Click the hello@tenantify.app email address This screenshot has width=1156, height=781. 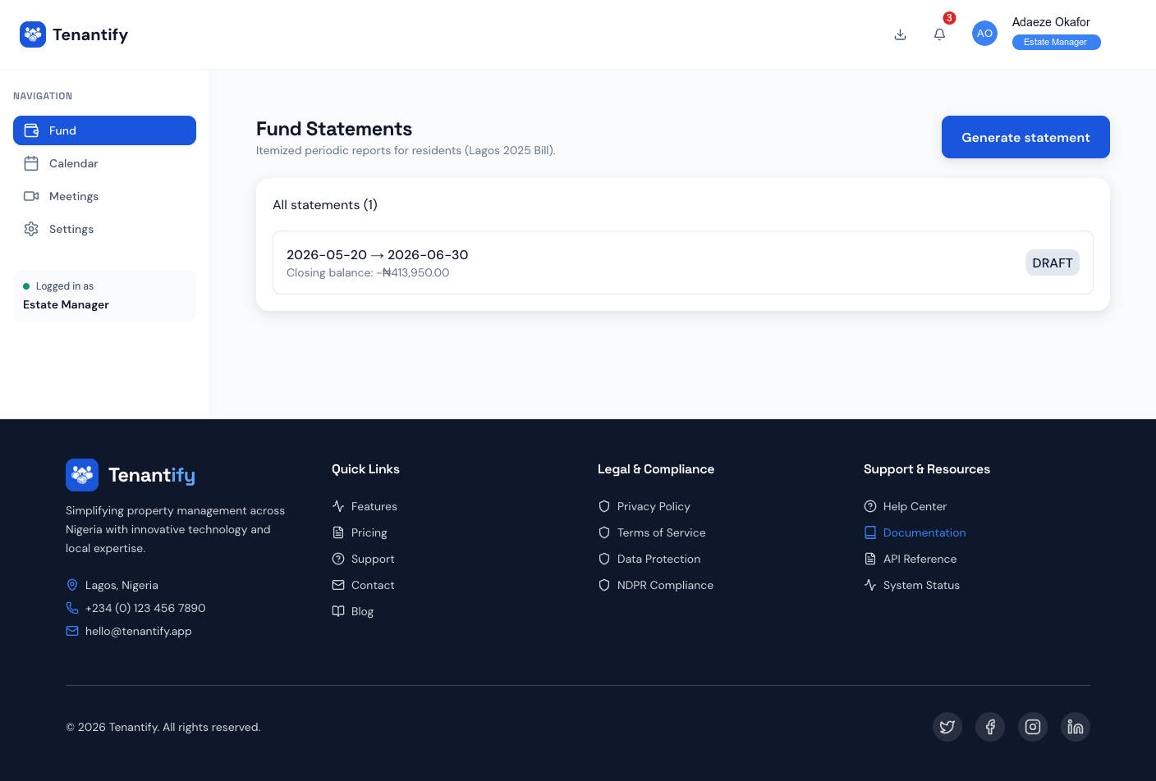point(139,631)
